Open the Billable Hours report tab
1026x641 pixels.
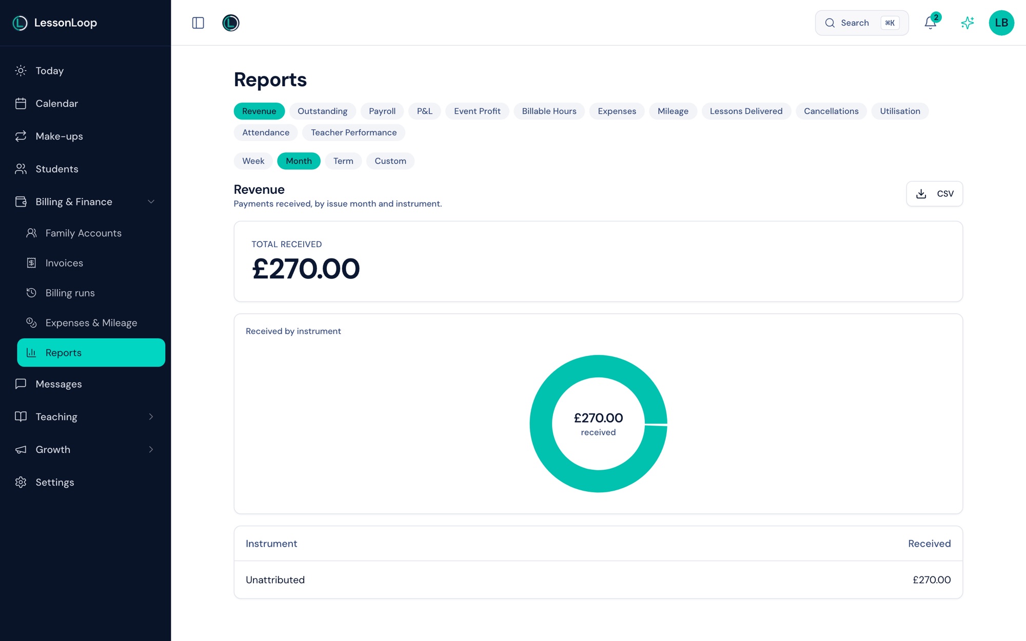549,111
